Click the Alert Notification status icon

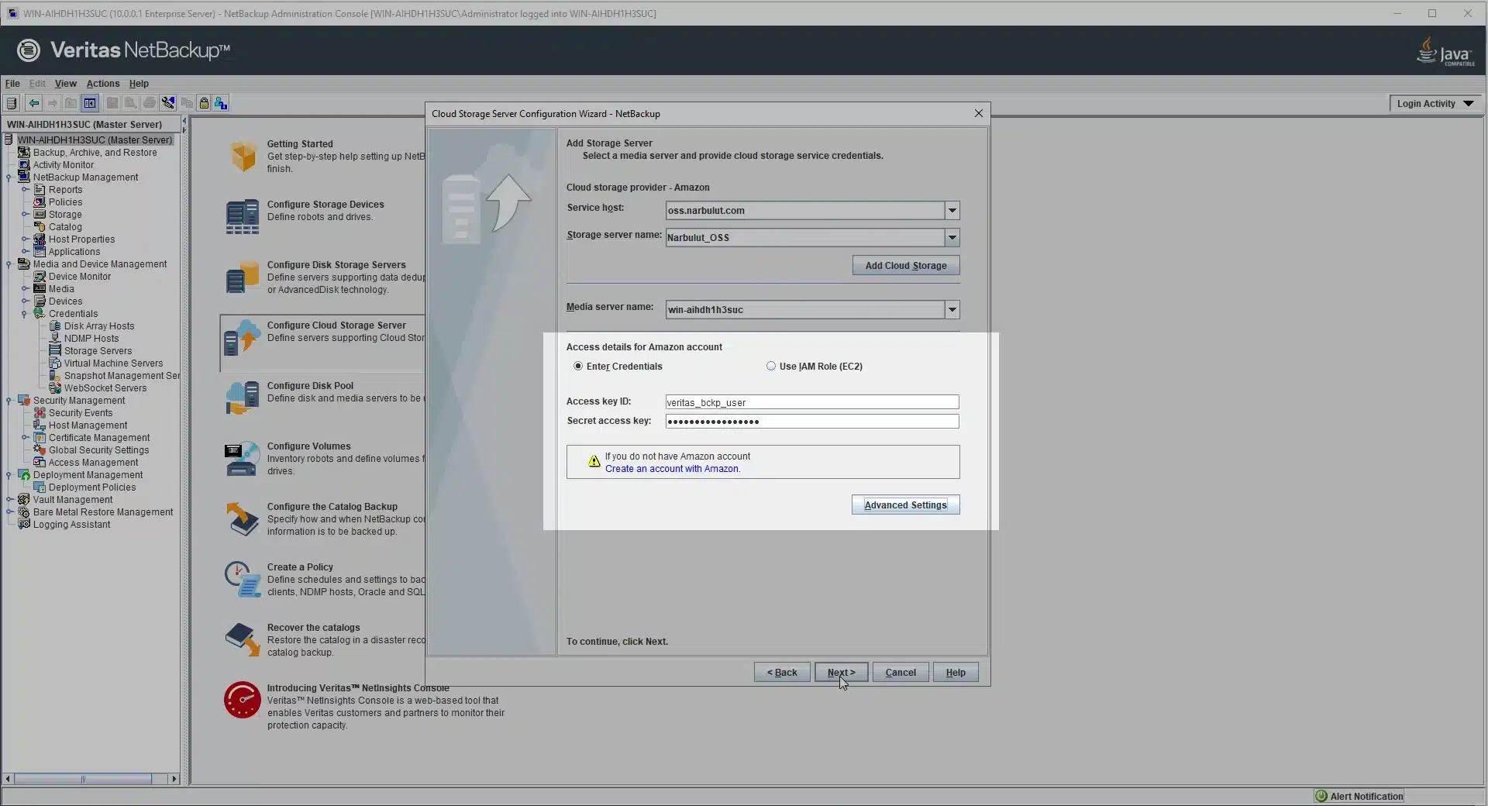pos(1321,796)
